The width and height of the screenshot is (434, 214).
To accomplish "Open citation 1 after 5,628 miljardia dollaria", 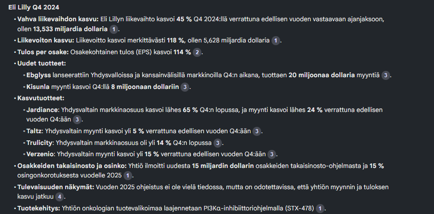I will [x=275, y=41].
